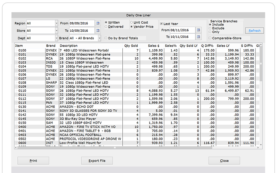Select the Written radio option
Viewport: 278px width, 173px height.
pos(106,22)
